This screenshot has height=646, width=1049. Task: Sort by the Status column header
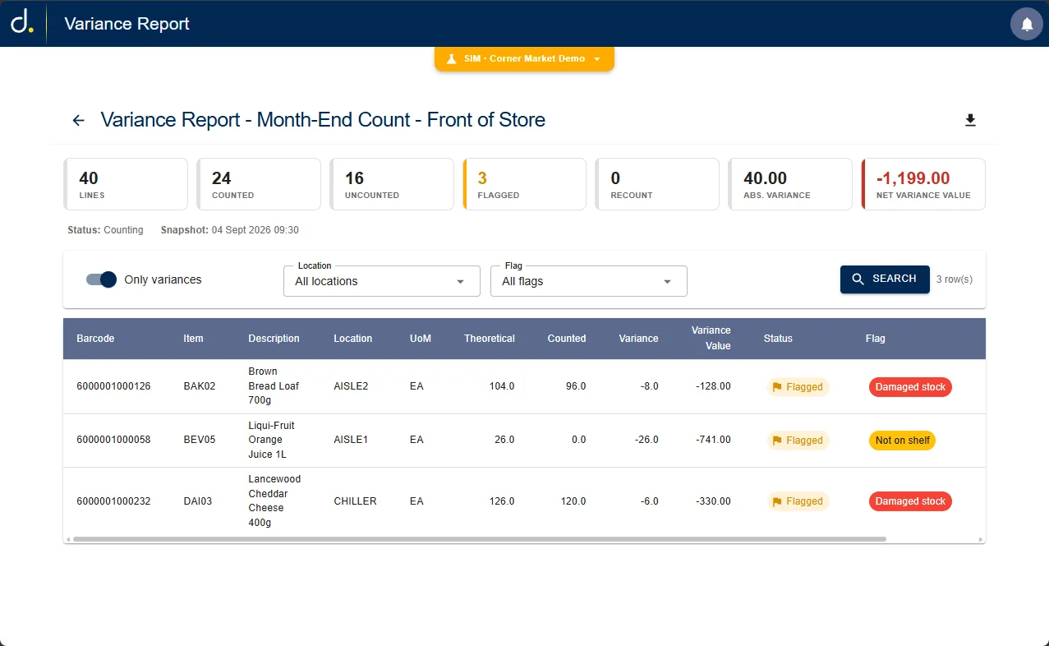778,339
